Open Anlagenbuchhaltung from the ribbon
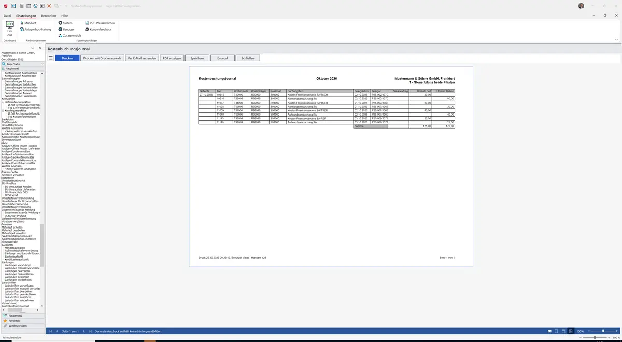Image resolution: width=622 pixels, height=342 pixels. [x=35, y=30]
